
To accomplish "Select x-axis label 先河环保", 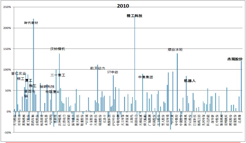I will (x=204, y=120).
